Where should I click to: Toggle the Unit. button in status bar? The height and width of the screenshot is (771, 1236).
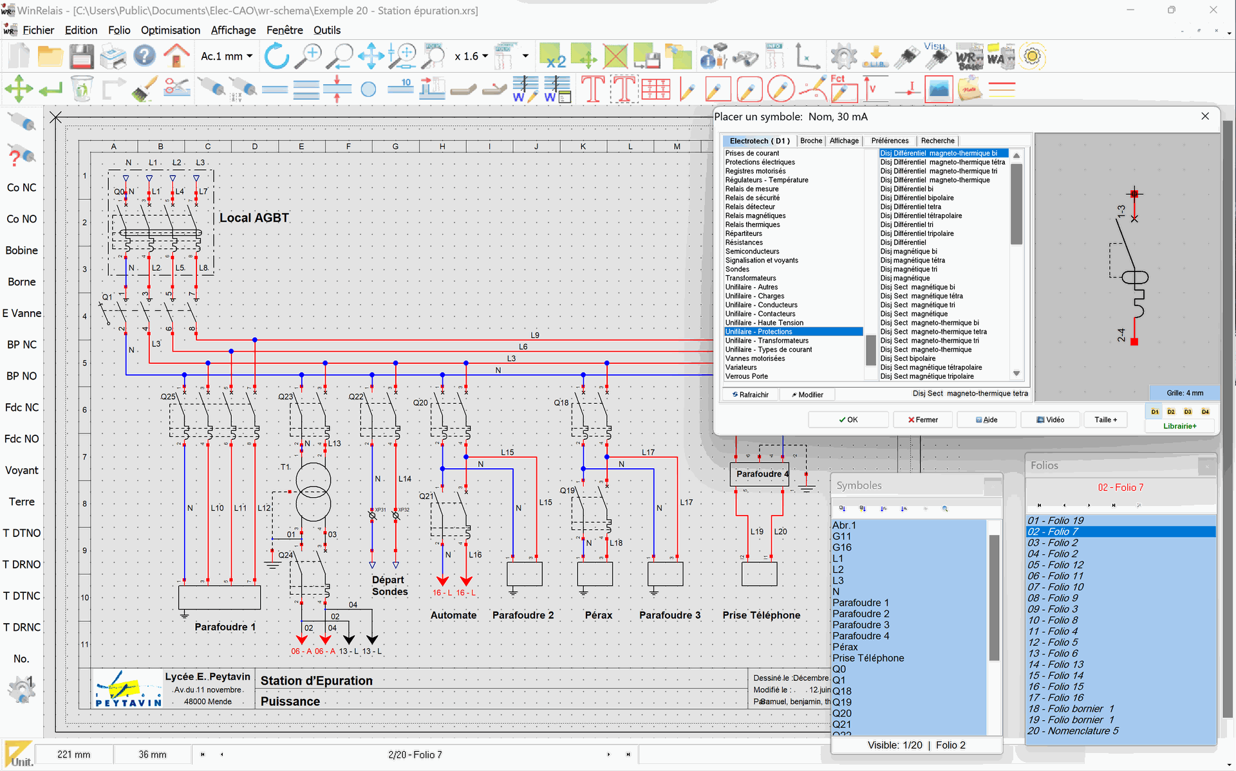tap(19, 755)
